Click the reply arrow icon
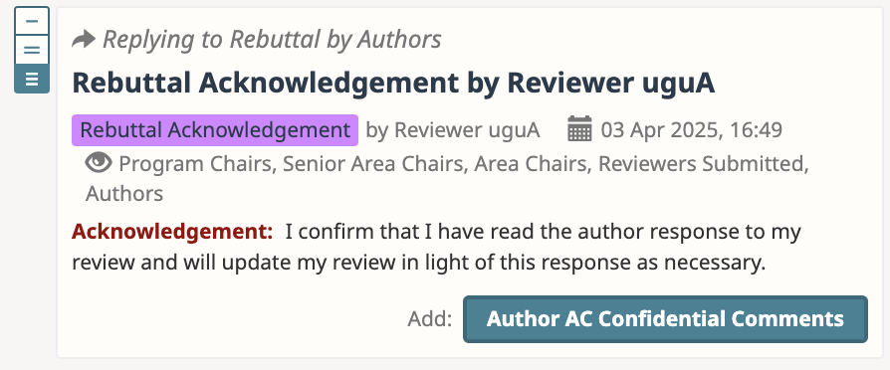890x370 pixels. click(84, 39)
